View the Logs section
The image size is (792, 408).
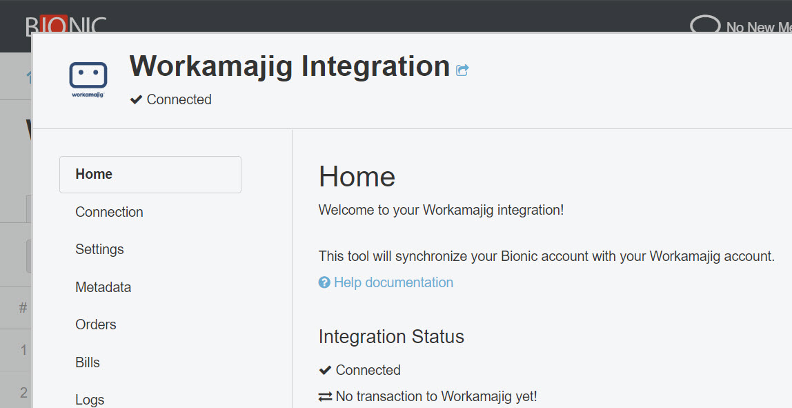90,399
